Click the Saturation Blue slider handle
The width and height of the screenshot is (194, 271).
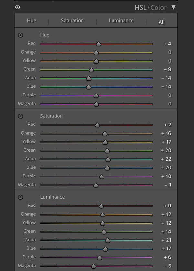coord(107,168)
